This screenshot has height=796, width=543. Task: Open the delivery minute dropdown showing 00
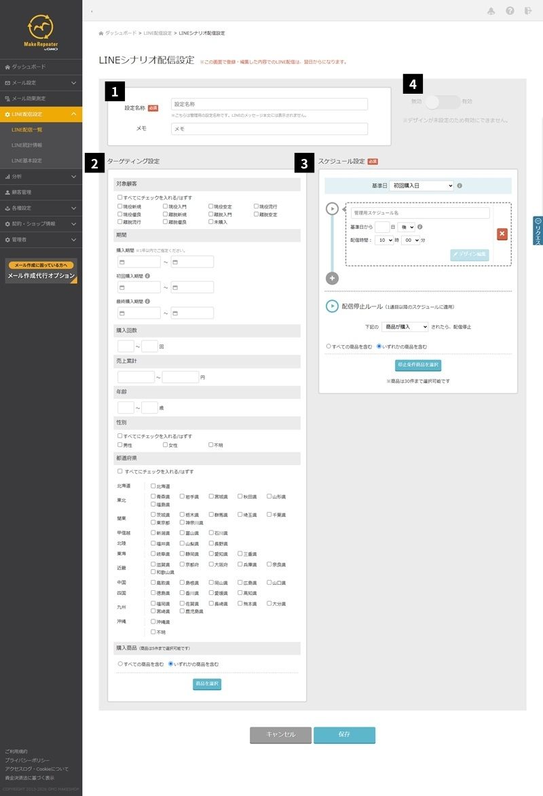(x=411, y=240)
